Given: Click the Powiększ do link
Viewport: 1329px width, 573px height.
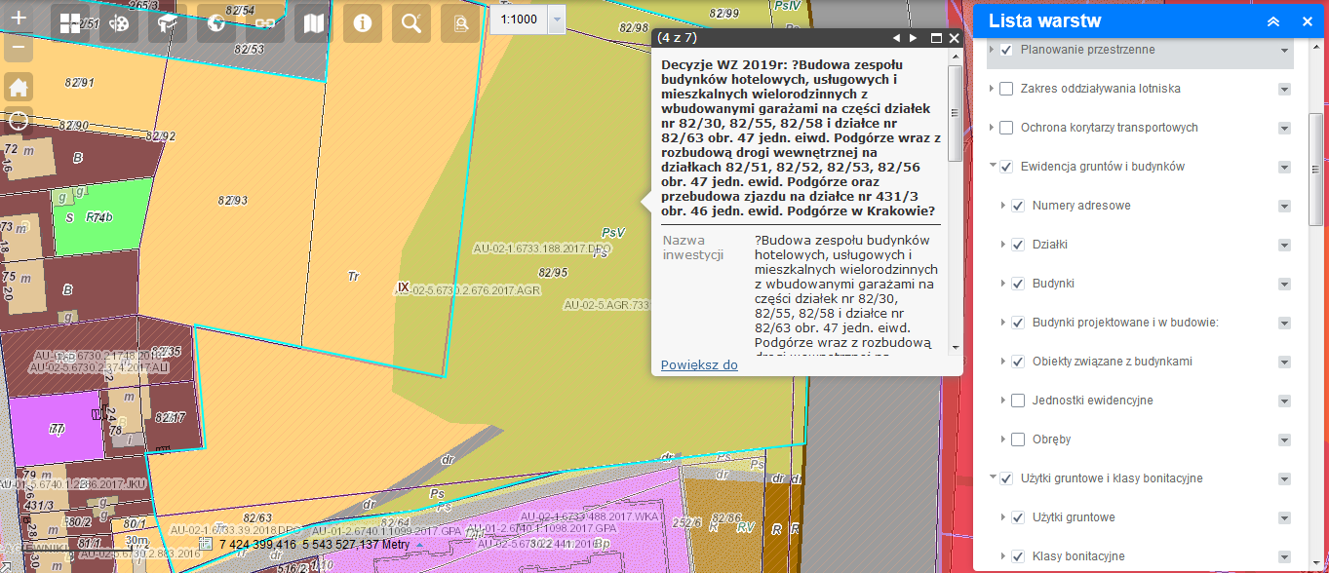Looking at the screenshot, I should click(x=699, y=365).
